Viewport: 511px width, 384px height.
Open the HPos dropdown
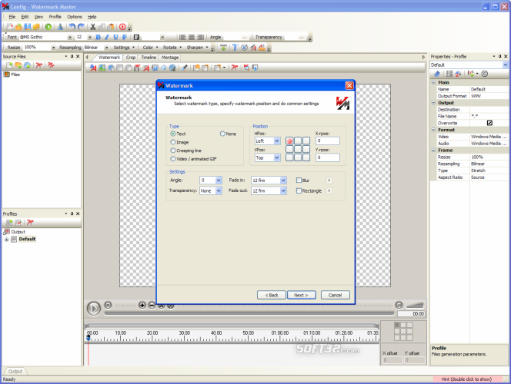[x=277, y=141]
